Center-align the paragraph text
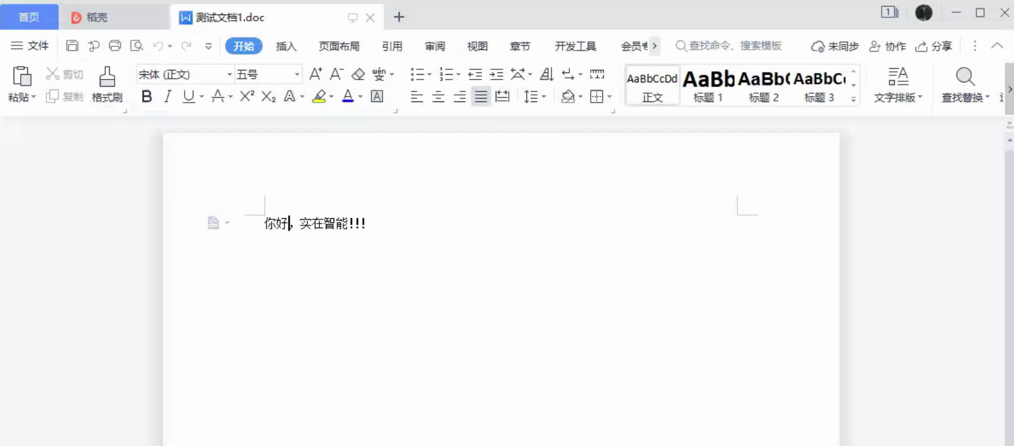The image size is (1014, 446). tap(438, 97)
